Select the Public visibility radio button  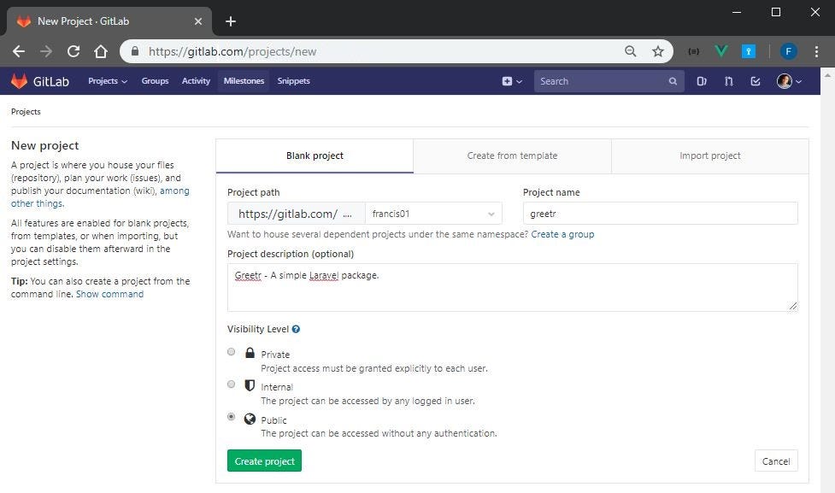pos(231,416)
